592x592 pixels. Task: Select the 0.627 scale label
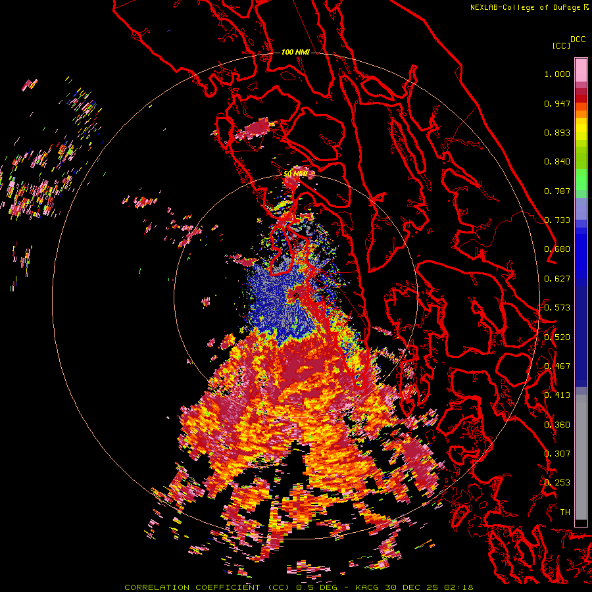[x=557, y=279]
